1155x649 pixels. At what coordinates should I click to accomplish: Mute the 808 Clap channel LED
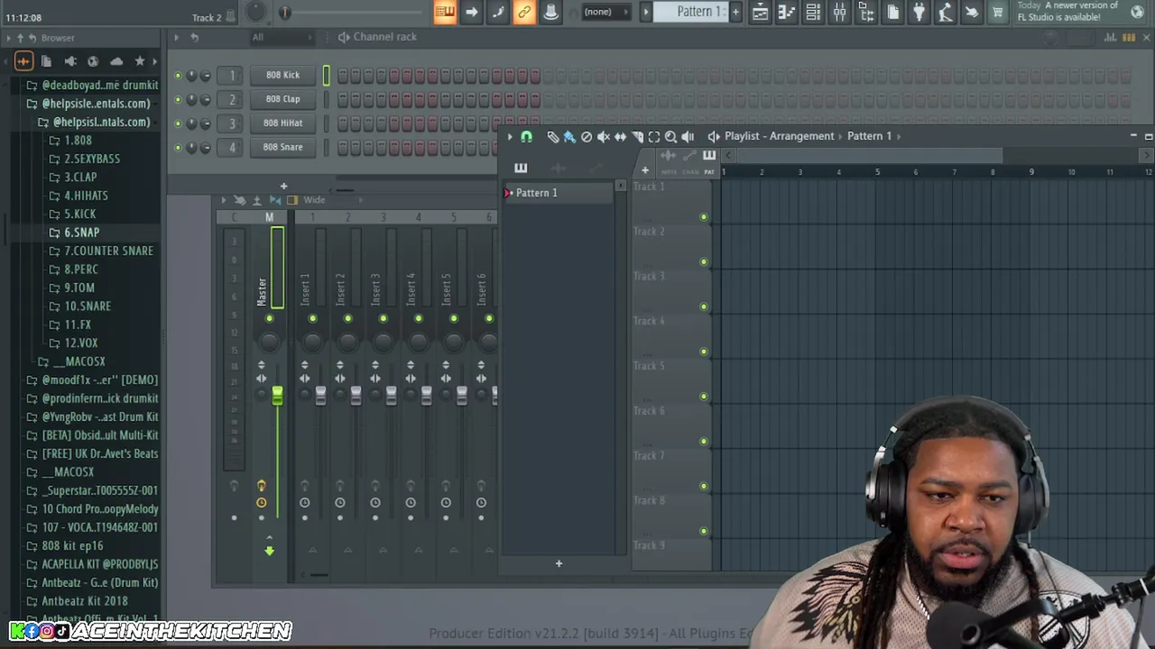(178, 99)
